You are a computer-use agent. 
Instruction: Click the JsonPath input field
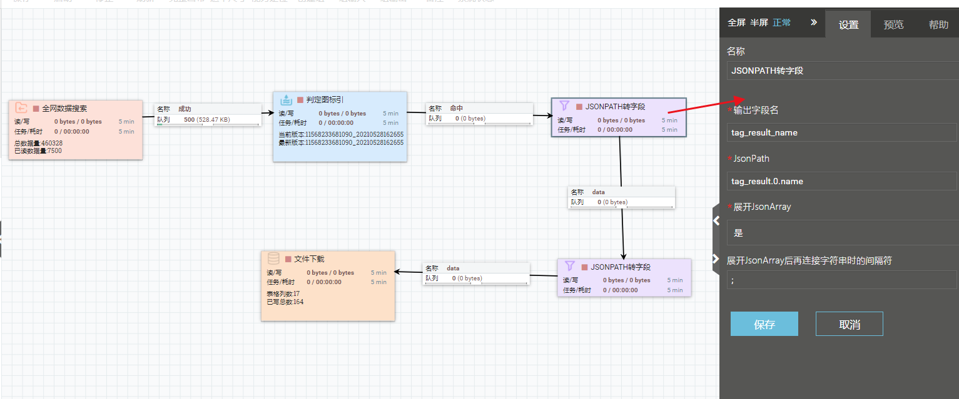pyautogui.click(x=842, y=181)
